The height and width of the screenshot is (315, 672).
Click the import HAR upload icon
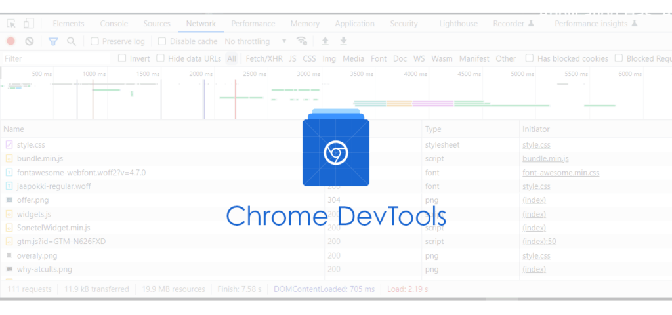[x=325, y=41]
